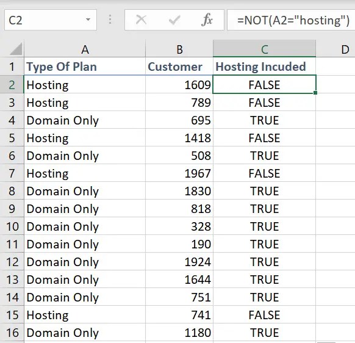Select cell with value 741
355x343 pixels.
[179, 315]
